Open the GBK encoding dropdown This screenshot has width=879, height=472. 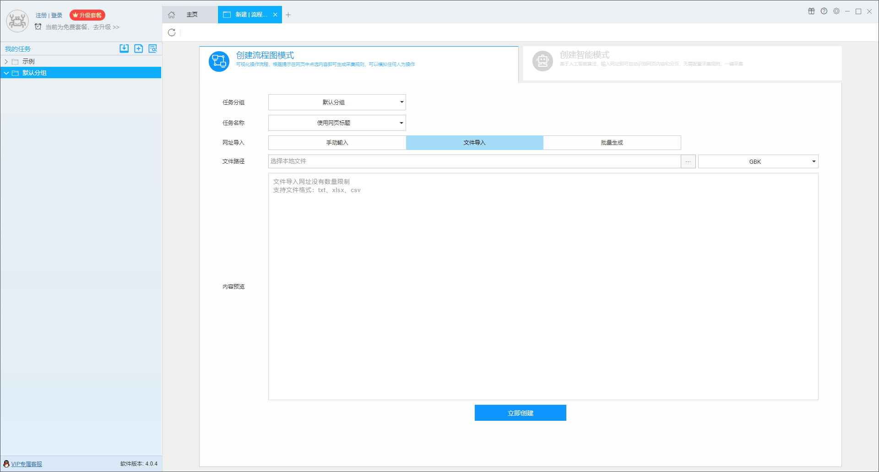click(x=758, y=161)
